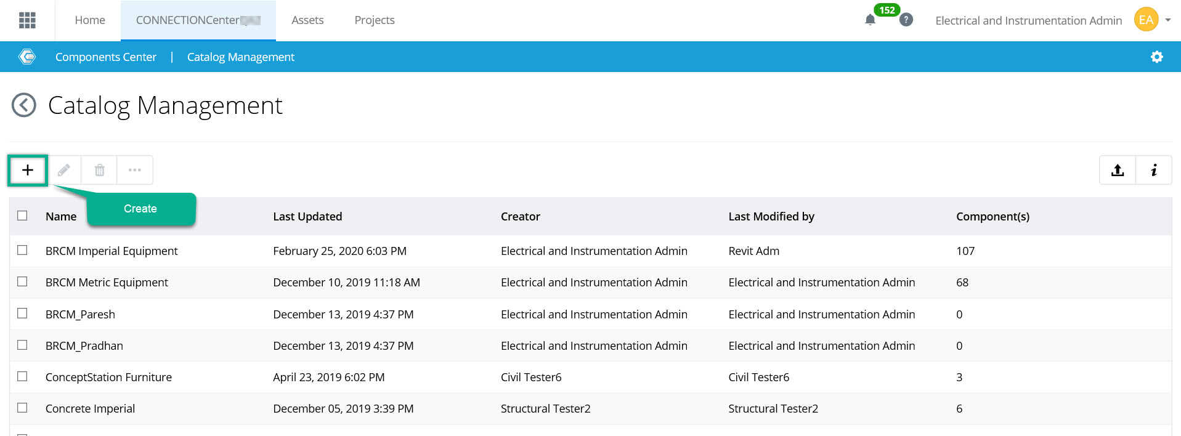The height and width of the screenshot is (436, 1181).
Task: Click the help question mark icon
Action: (906, 20)
